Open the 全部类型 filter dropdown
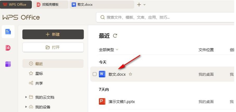This screenshot has width=236, height=112. tap(108, 50)
